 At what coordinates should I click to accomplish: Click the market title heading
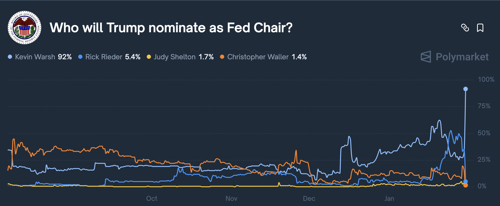[x=171, y=28]
